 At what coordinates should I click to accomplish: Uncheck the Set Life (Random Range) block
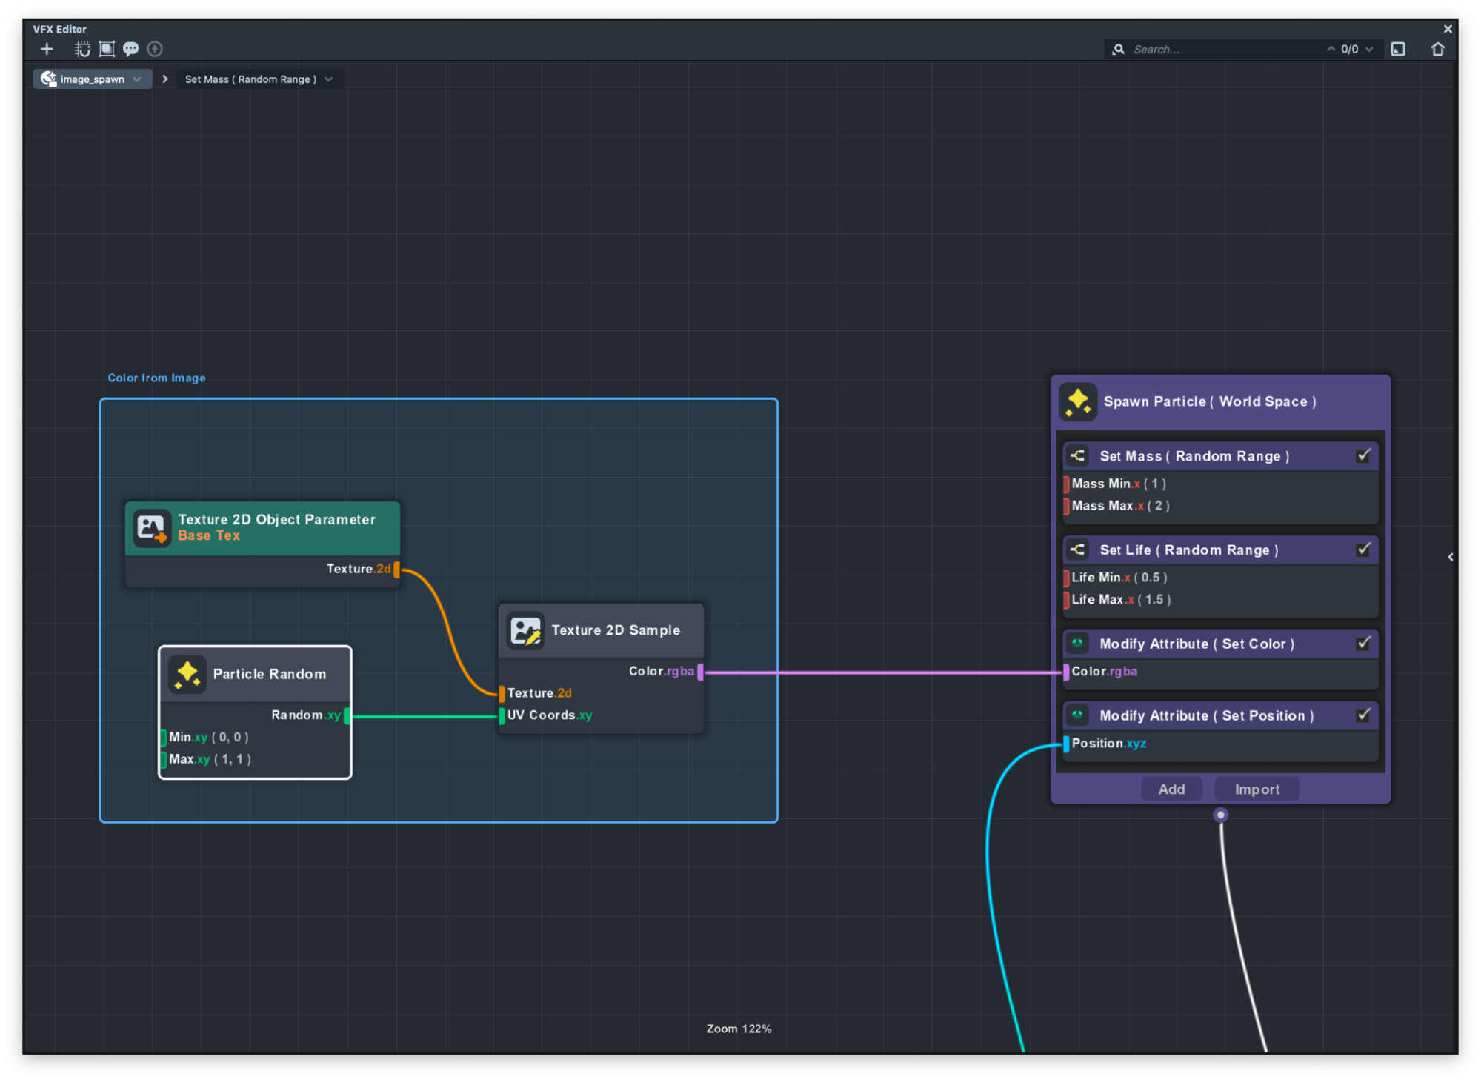[x=1363, y=550]
